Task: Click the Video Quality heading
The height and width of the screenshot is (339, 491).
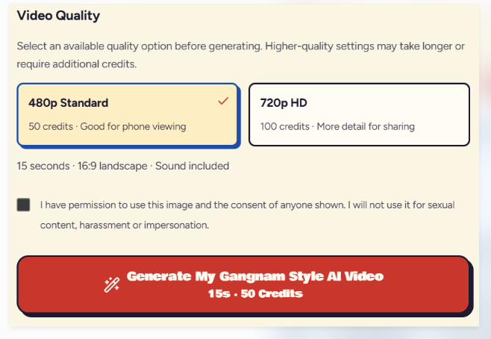Action: (58, 16)
